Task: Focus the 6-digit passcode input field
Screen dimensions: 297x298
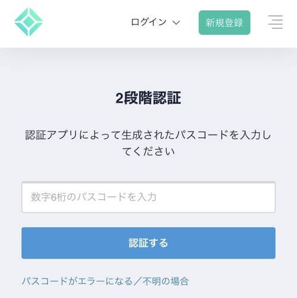Action: [x=148, y=197]
